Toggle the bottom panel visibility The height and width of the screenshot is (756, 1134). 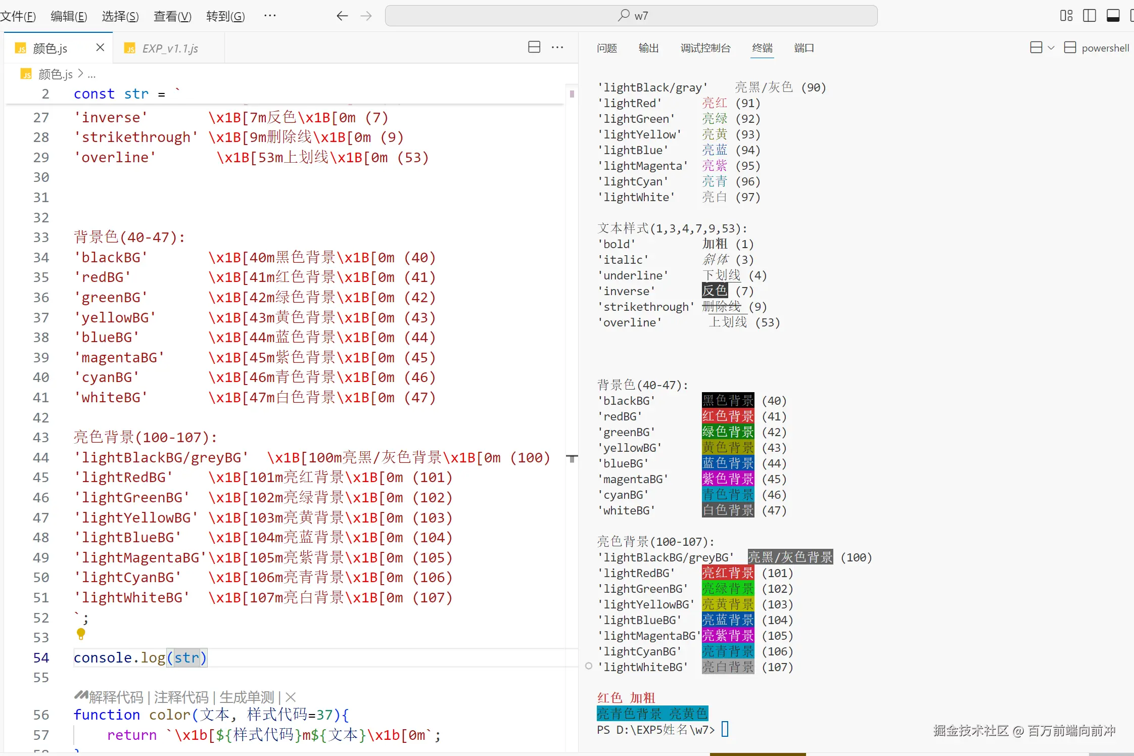tap(1113, 16)
